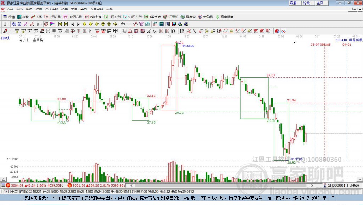This screenshot has height=205, width=363.
Task: Click the grid icon in the status bar
Action: [x=3, y=185]
